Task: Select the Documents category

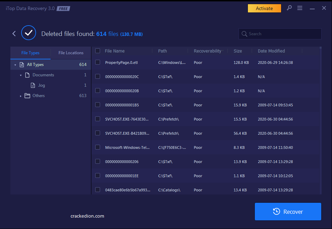Action: tap(51, 75)
